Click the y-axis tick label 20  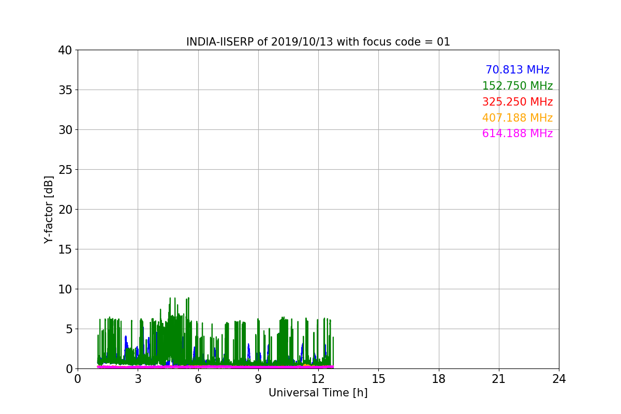64,210
